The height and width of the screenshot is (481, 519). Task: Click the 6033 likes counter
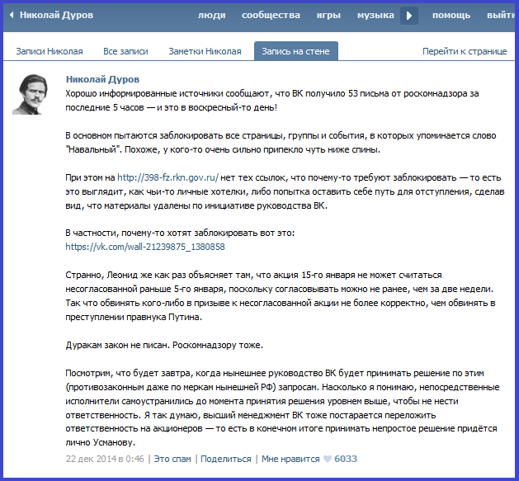(346, 459)
